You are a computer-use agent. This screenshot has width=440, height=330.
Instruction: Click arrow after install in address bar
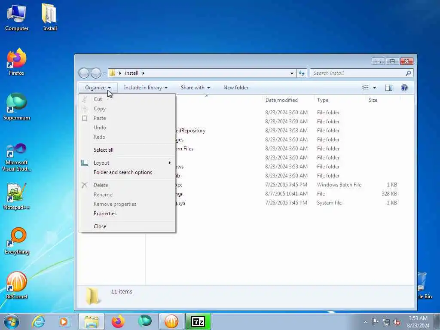(x=144, y=73)
